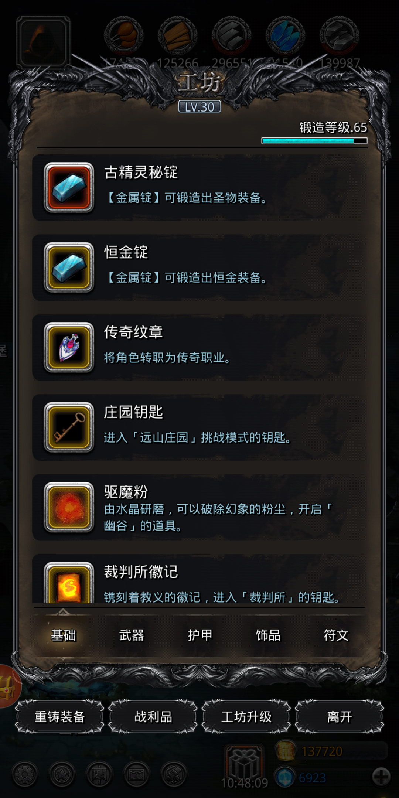Open the 饰品 tab
Image resolution: width=399 pixels, height=798 pixels.
click(268, 635)
